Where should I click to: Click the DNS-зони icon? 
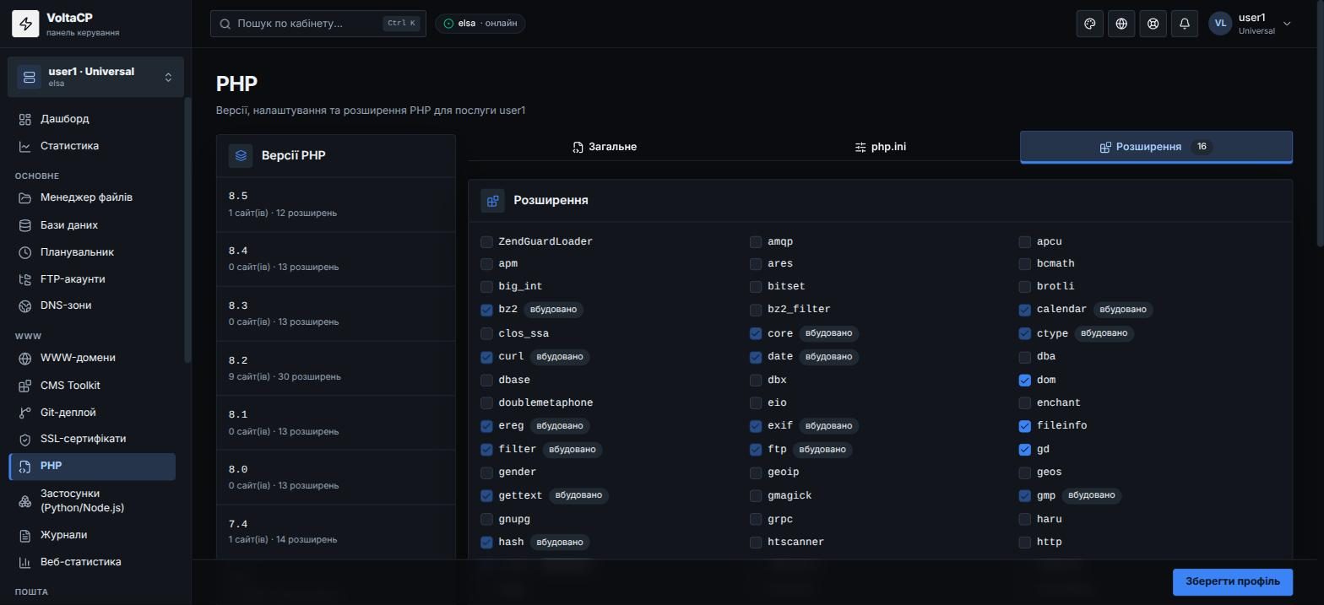(x=25, y=305)
